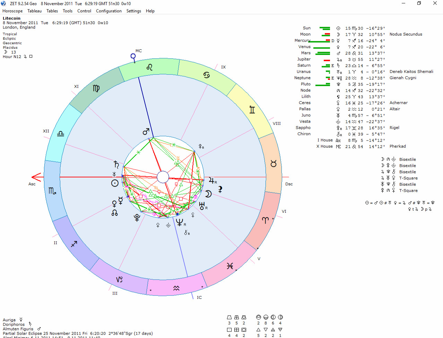Click the Mars label in planet table
The width and height of the screenshot is (443, 338).
[306, 53]
